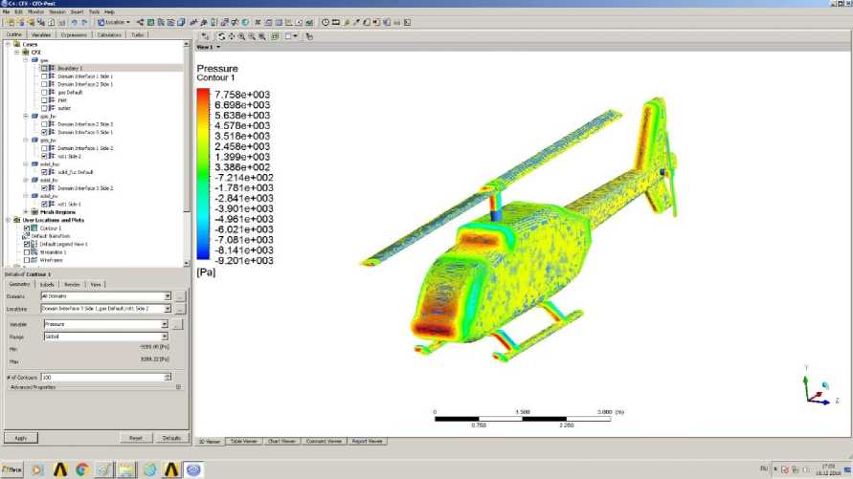Click the outline tree vertical scrollbar
This screenshot has height=479, width=853.
click(187, 153)
